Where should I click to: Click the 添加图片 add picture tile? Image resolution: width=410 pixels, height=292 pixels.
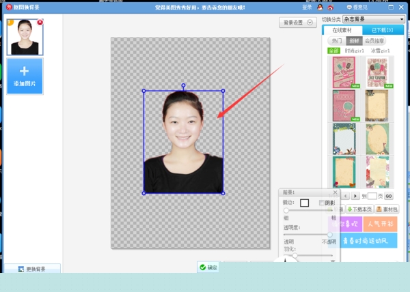click(25, 76)
